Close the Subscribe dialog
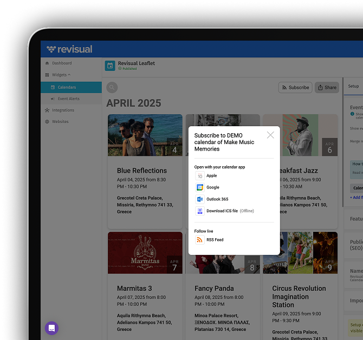Viewport: 363px width, 340px height. pos(270,135)
